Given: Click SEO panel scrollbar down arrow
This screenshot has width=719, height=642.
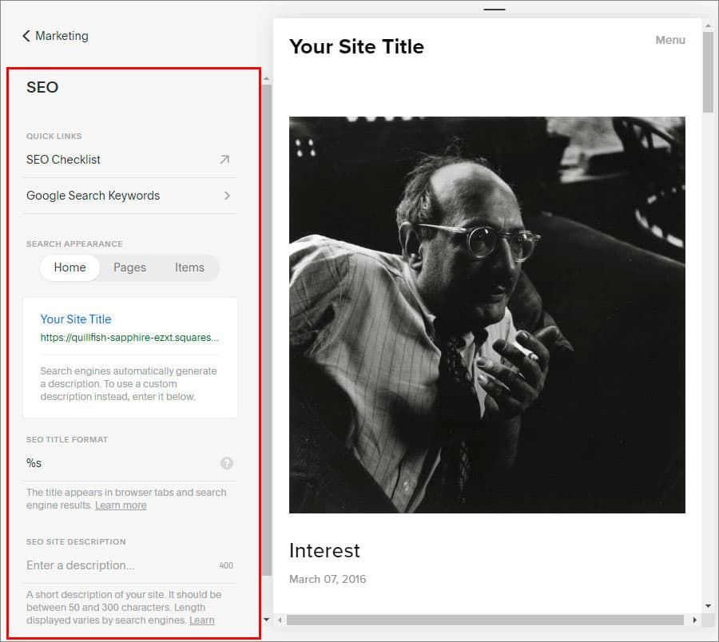Looking at the screenshot, I should [x=266, y=620].
